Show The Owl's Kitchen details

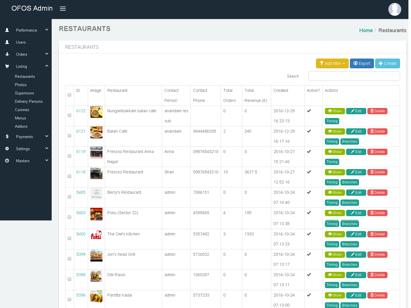pos(335,234)
